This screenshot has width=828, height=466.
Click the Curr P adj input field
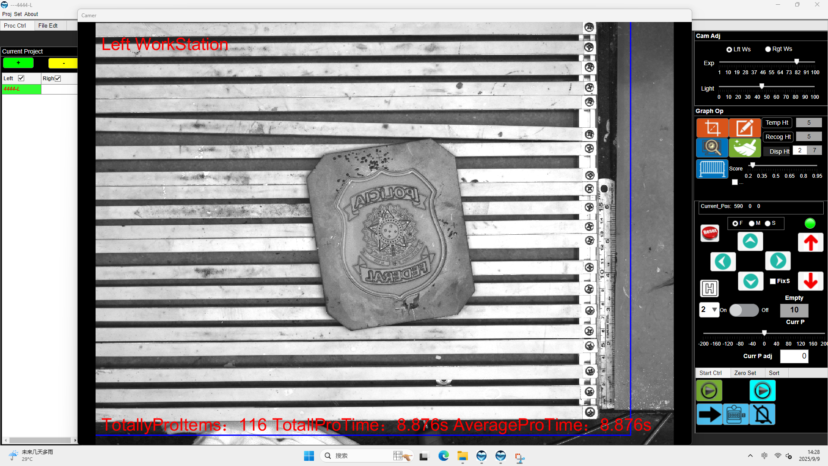(x=794, y=356)
